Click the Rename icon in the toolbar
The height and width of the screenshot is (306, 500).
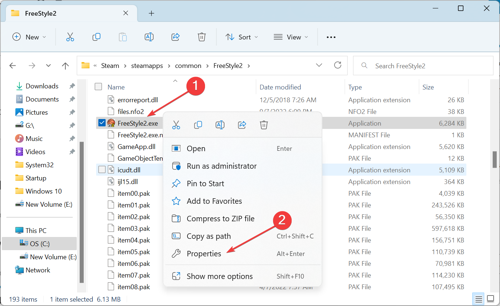pos(149,37)
